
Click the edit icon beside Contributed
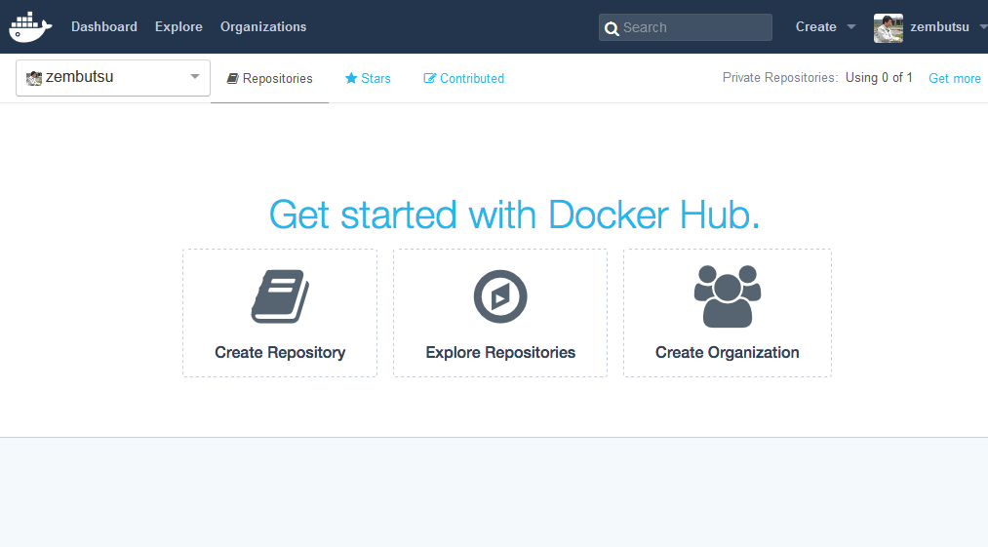(x=430, y=78)
